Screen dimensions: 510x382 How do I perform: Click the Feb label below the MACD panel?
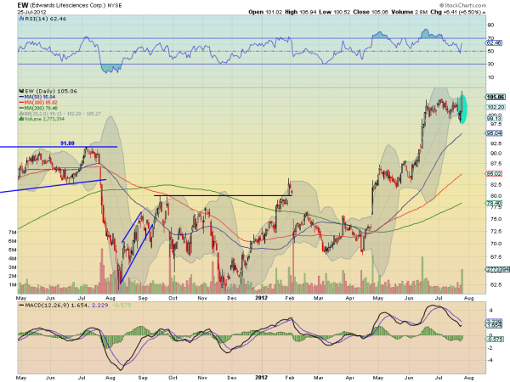290,378
